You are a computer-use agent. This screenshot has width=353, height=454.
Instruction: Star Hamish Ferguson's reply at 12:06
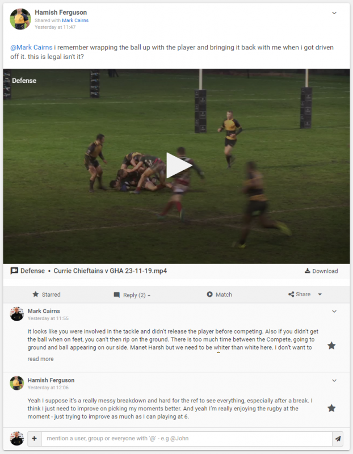pyautogui.click(x=331, y=408)
